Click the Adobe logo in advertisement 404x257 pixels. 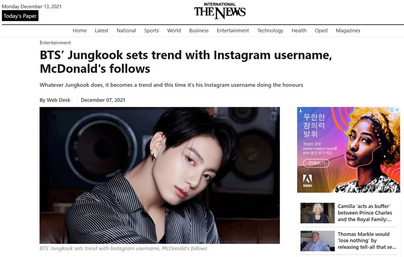pos(307,181)
